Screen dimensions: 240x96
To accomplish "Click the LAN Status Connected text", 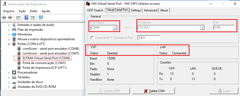I will pos(179,53).
